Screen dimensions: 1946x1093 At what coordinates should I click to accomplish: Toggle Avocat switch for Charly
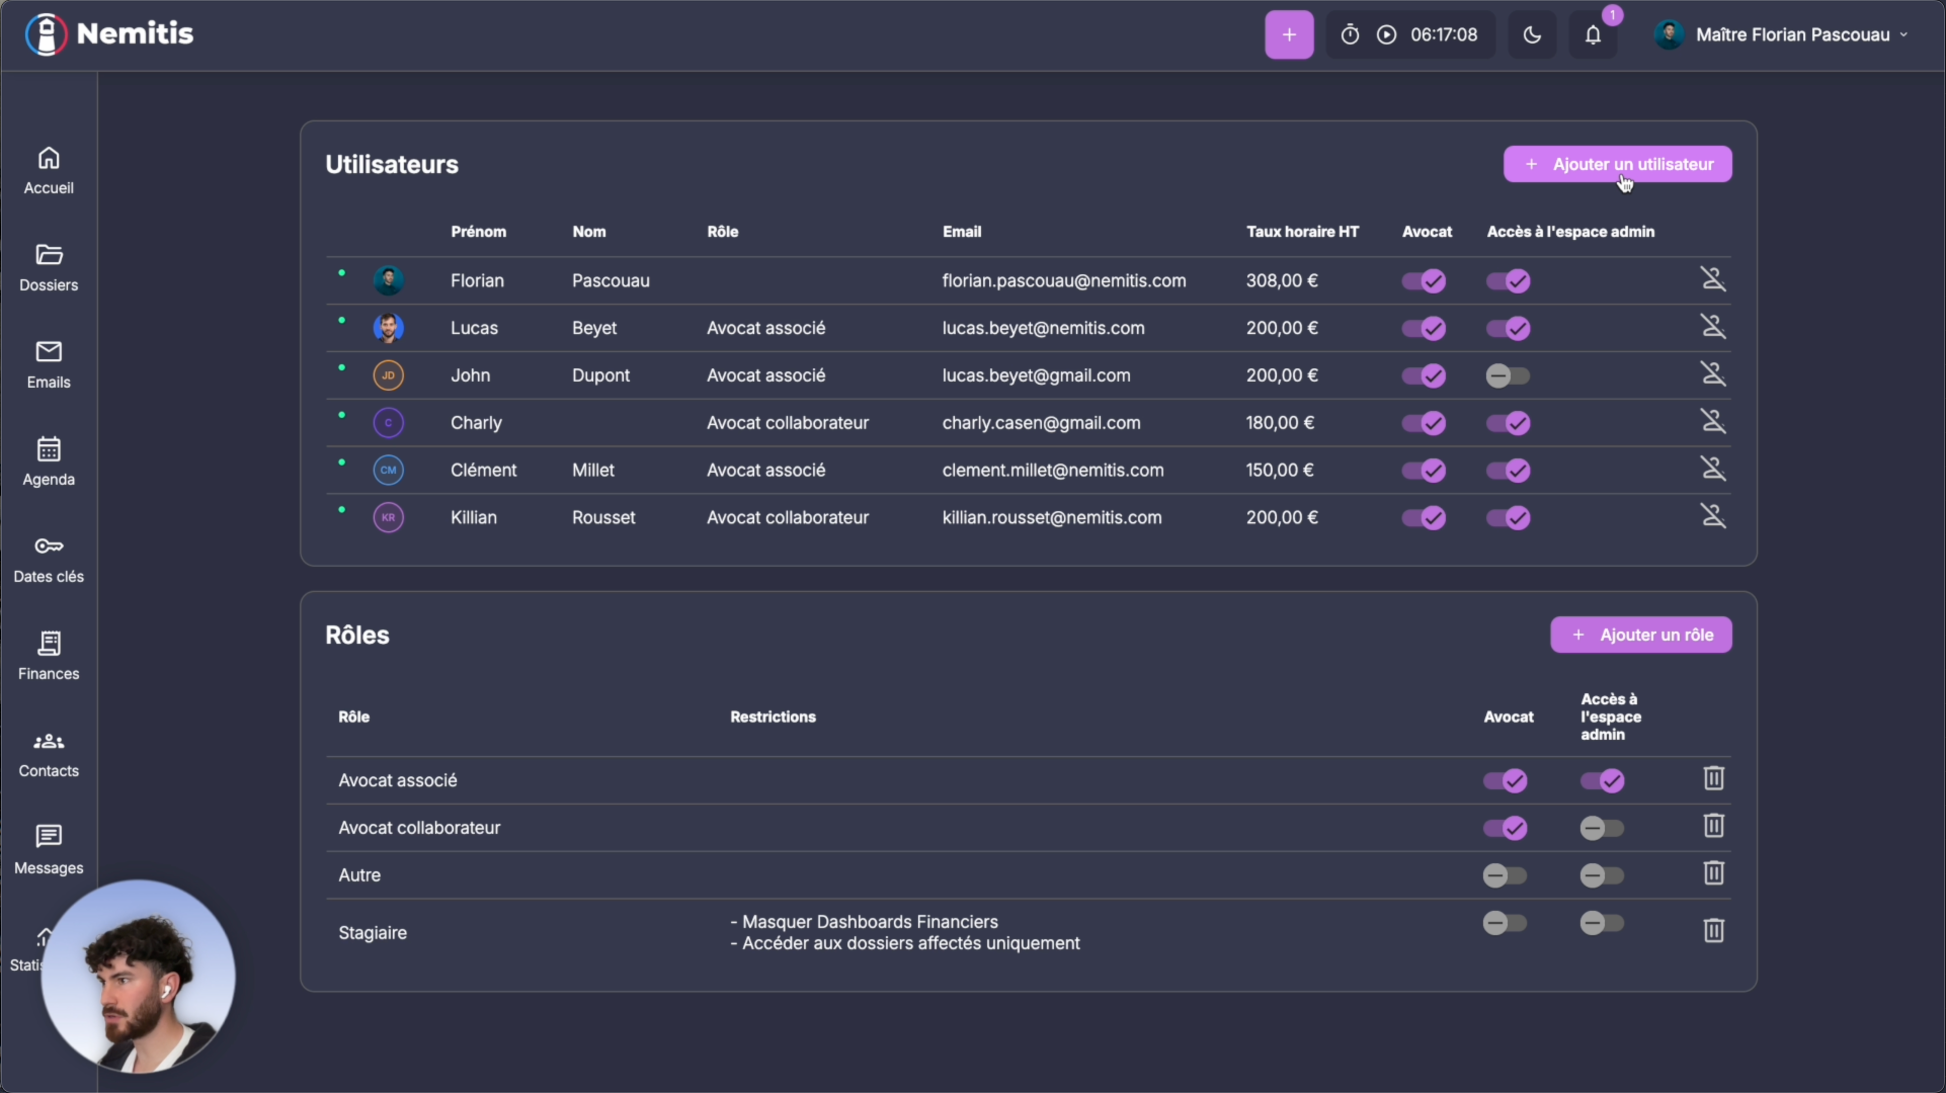(x=1424, y=423)
